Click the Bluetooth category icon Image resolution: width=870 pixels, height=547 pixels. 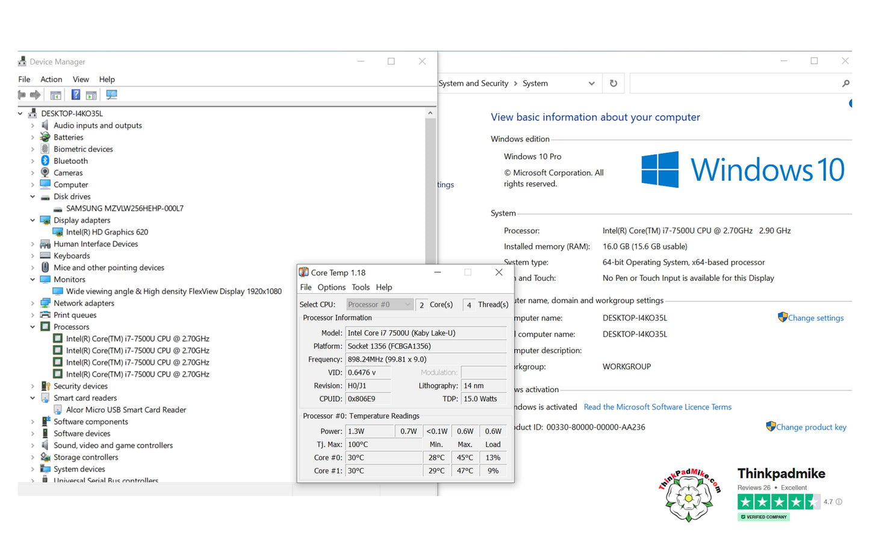[x=45, y=161]
